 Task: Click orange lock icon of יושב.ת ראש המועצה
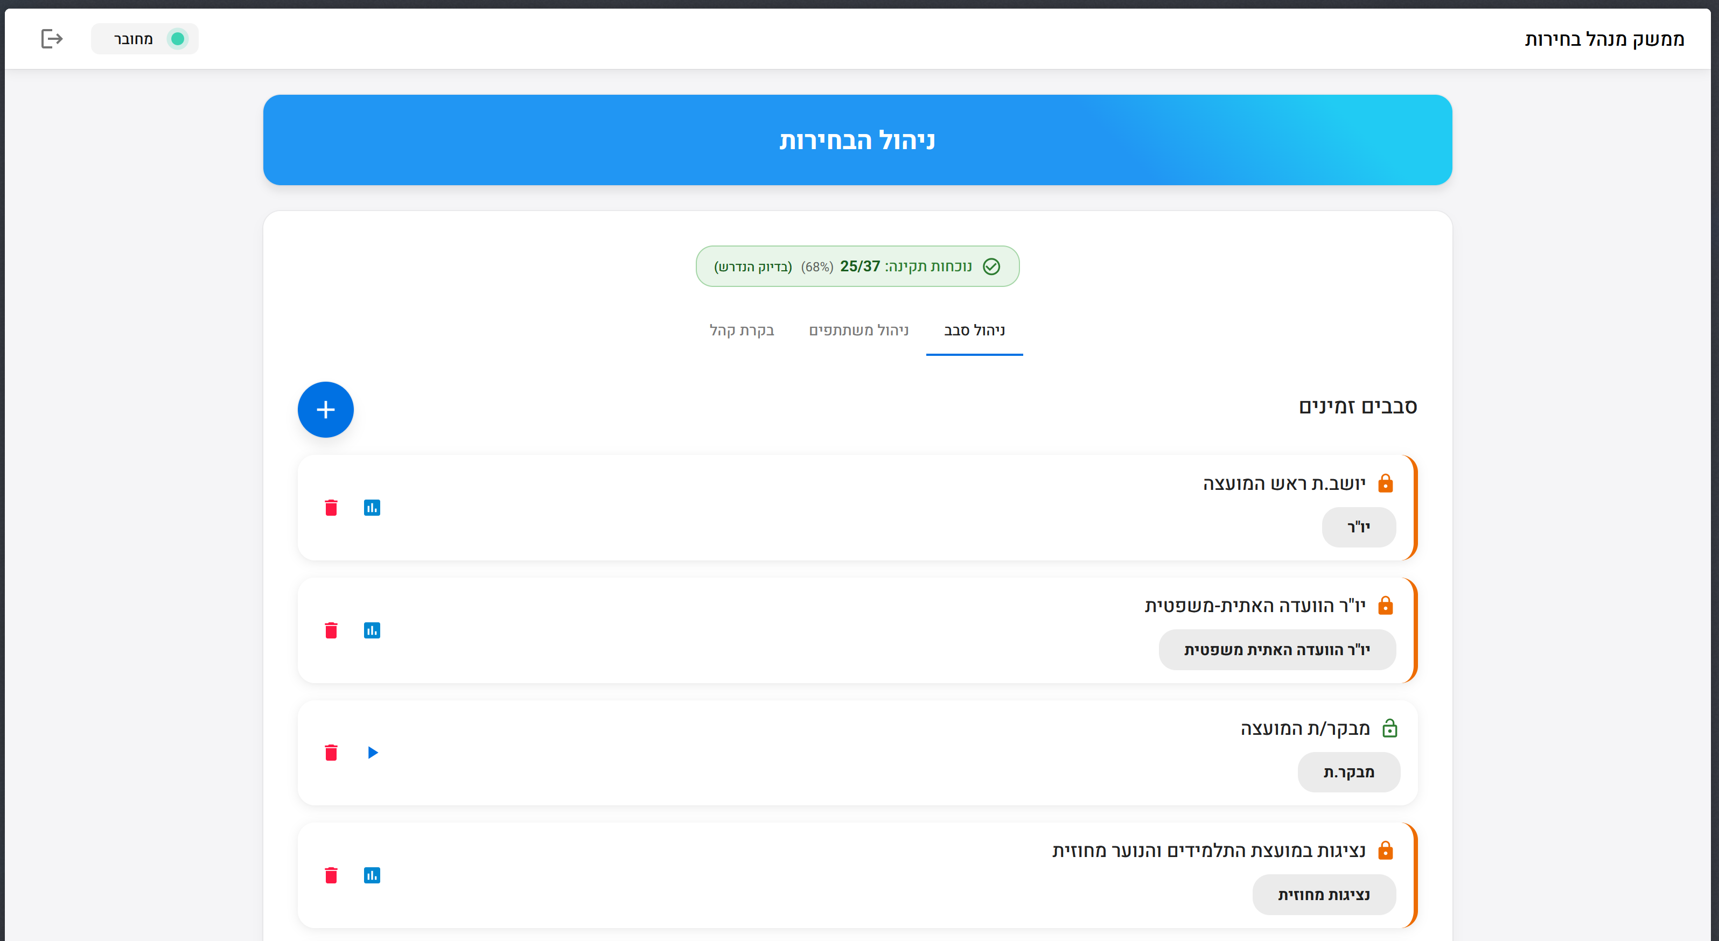coord(1385,483)
